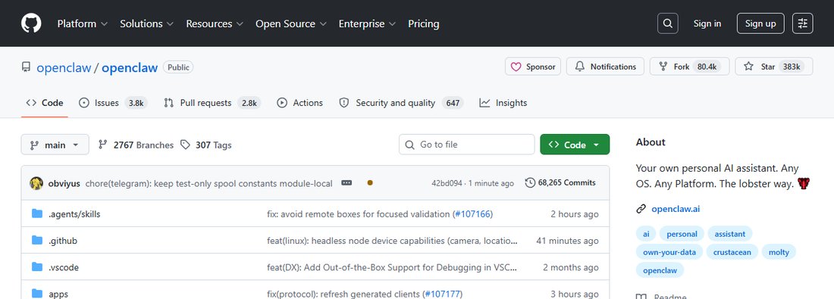Select the crustacean topic tag
Screen dimensions: 834x299
pos(732,252)
